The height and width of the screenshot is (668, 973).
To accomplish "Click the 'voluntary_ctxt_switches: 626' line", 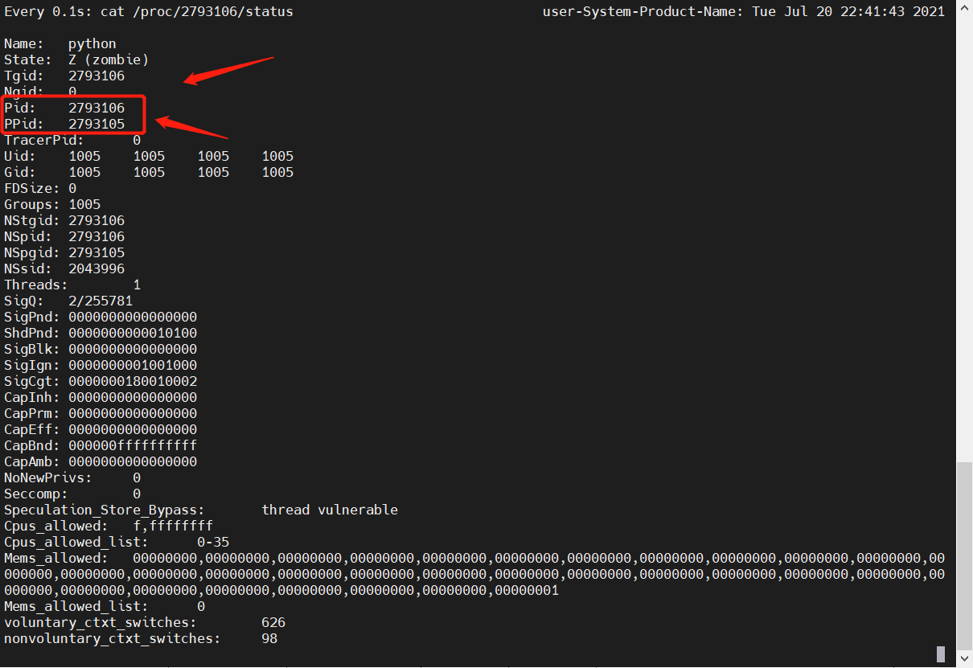I will [145, 622].
